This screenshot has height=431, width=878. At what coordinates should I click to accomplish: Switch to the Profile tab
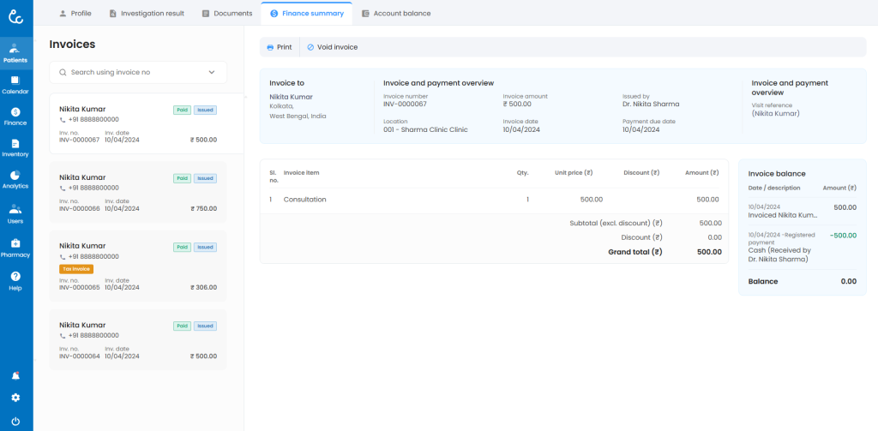point(75,14)
